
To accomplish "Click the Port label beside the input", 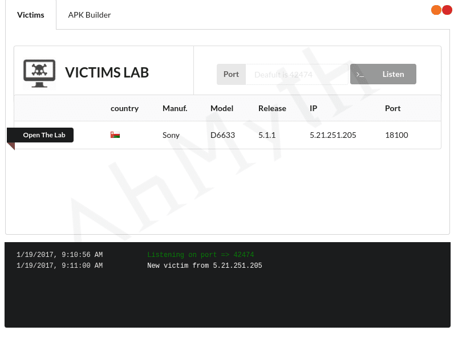I will pos(231,74).
